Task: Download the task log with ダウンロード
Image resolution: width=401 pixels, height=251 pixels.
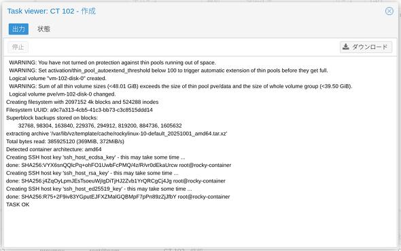Action: tap(366, 47)
